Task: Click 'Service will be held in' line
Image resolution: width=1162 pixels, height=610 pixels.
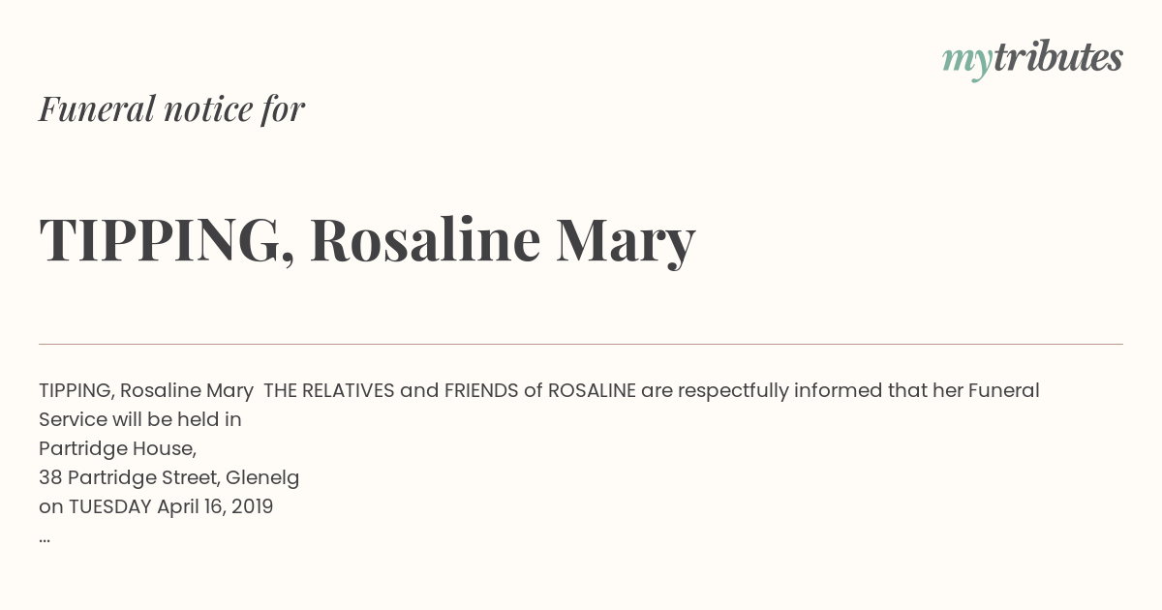Action: click(x=140, y=419)
